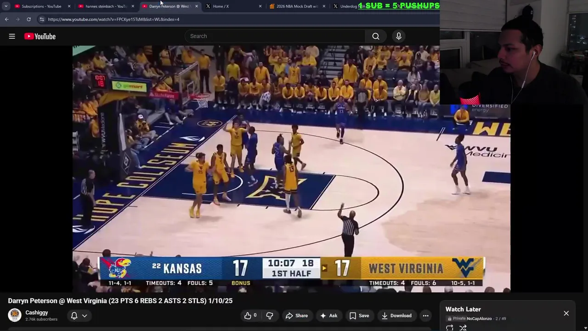Toggle shuffle in Watch Later playlist
This screenshot has width=588, height=331.
(x=463, y=328)
